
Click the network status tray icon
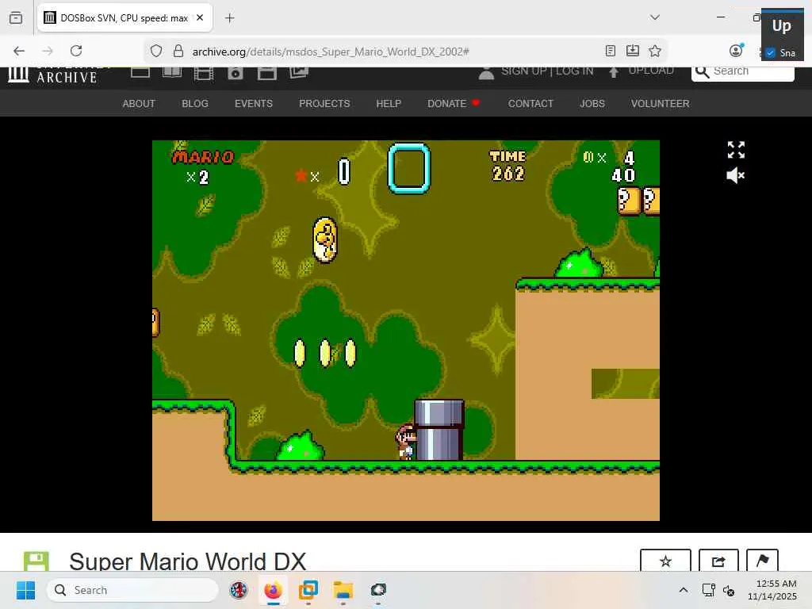708,590
